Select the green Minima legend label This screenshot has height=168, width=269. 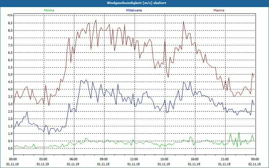(x=49, y=10)
